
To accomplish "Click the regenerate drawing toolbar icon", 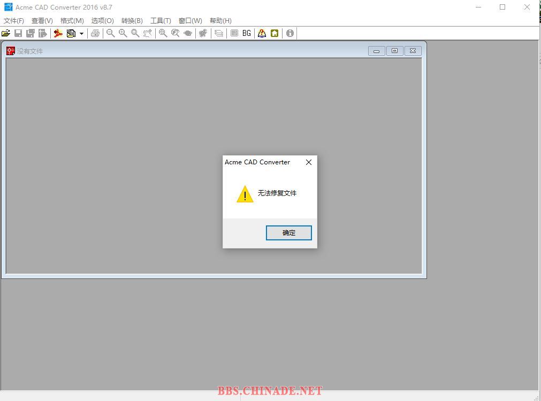I will pos(203,33).
